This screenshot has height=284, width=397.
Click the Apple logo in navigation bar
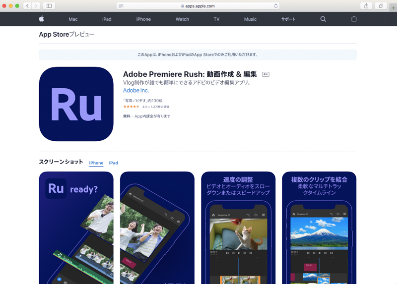point(42,19)
